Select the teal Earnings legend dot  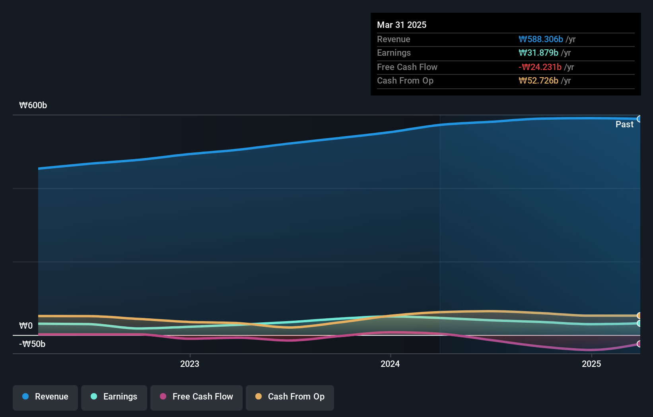point(93,397)
